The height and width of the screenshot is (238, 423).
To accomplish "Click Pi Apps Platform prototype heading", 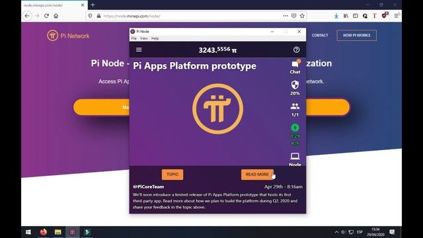I will point(194,66).
